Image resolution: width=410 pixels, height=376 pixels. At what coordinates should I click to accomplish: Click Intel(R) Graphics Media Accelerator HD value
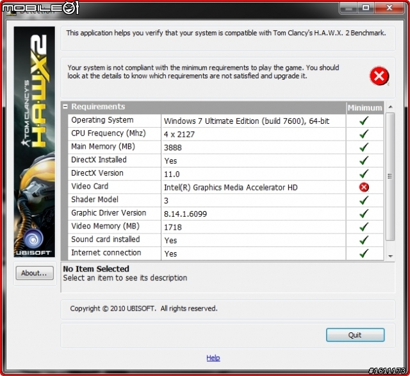[x=231, y=187]
